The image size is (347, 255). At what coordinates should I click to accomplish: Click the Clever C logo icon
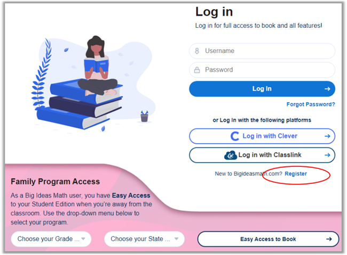tap(234, 136)
